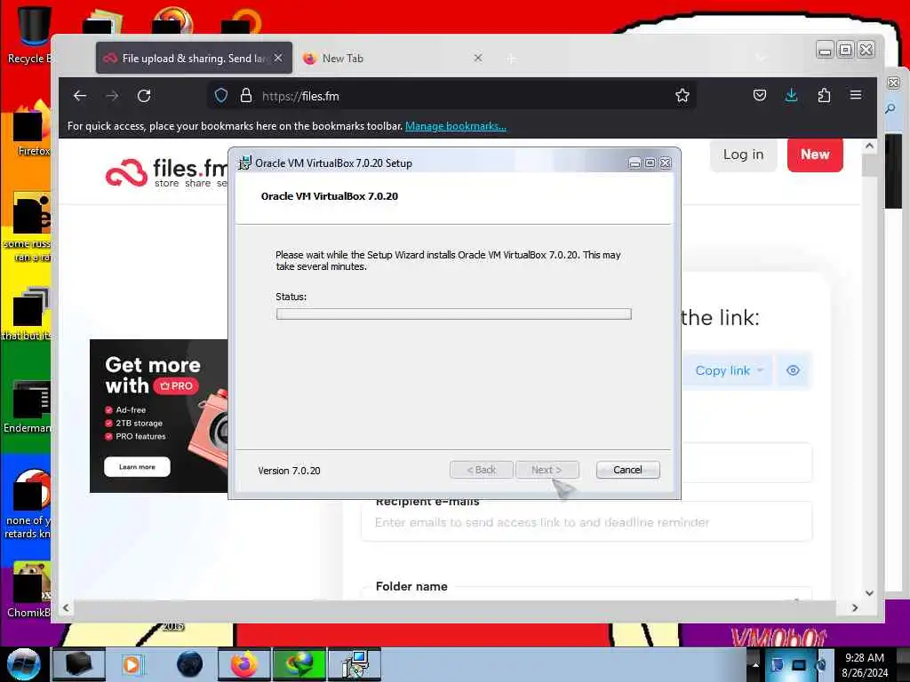Open the Firefox extensions puzzle icon
This screenshot has width=910, height=682.
(824, 95)
